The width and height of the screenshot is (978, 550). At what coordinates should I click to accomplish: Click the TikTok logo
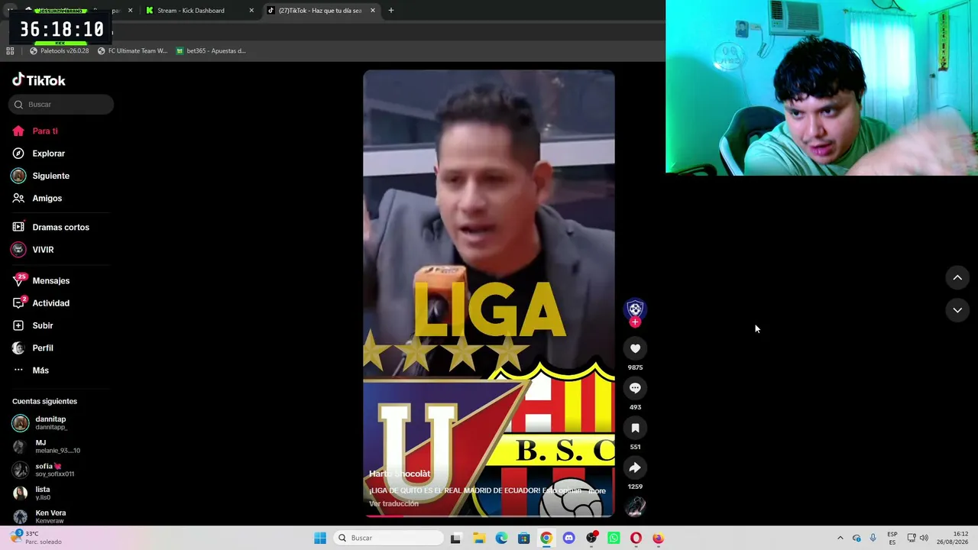click(x=39, y=80)
